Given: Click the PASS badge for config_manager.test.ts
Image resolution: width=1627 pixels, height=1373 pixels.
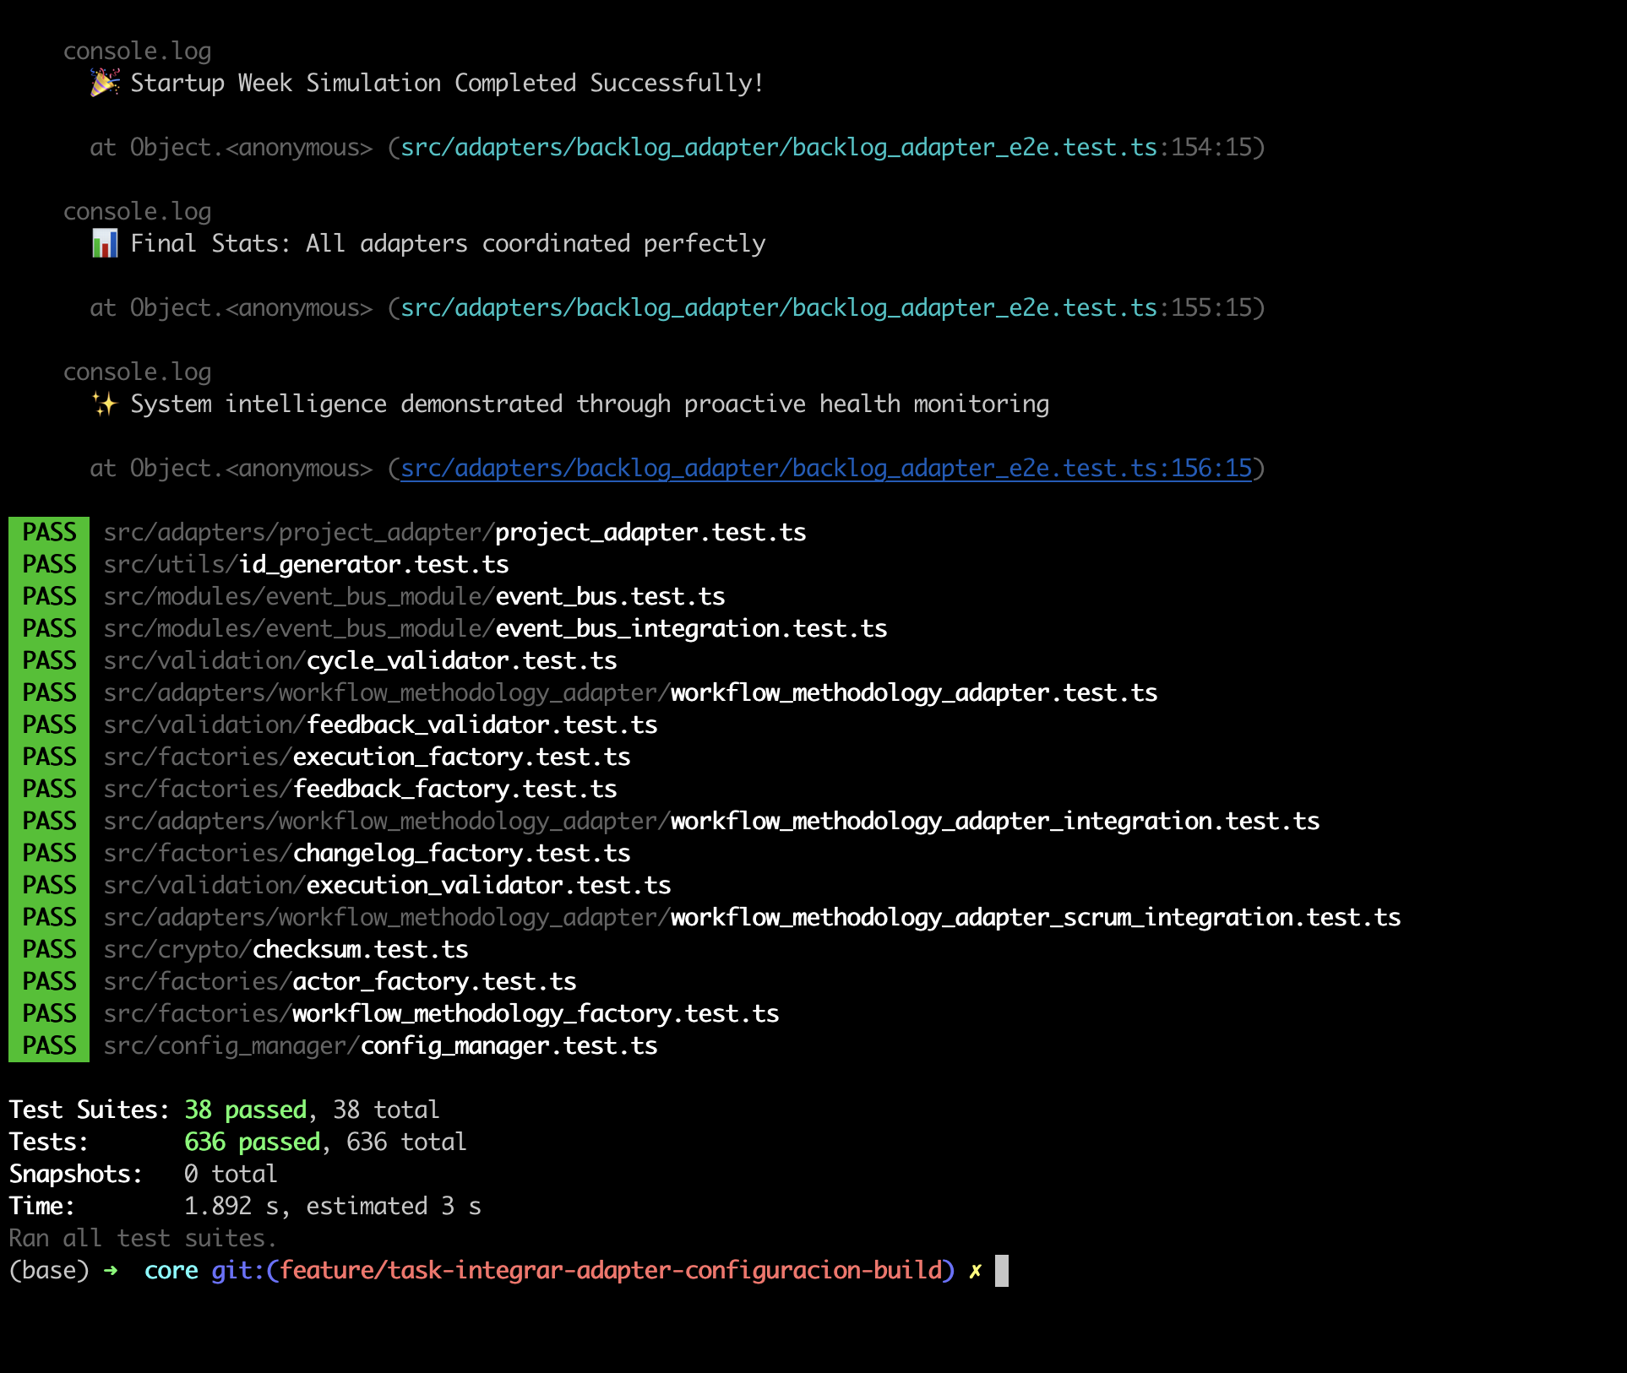Looking at the screenshot, I should [49, 1045].
